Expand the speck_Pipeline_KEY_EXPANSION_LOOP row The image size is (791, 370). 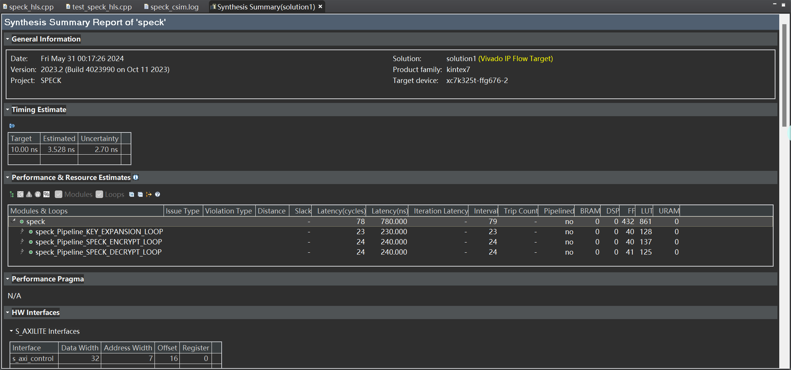pos(22,231)
